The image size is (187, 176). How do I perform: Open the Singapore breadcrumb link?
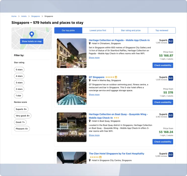(36, 16)
